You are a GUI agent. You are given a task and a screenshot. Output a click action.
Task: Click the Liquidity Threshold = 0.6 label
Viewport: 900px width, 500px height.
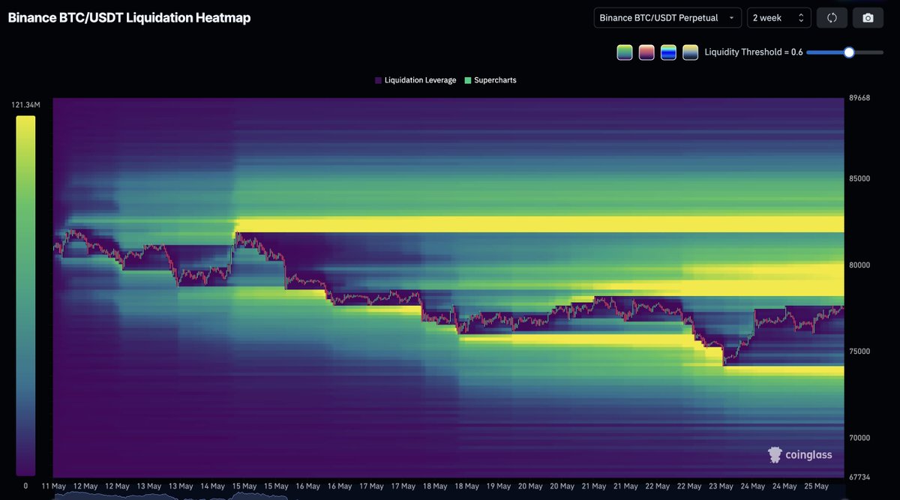click(x=754, y=52)
